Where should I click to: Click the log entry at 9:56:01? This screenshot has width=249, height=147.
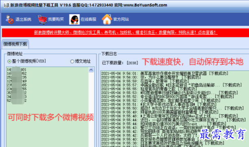point(165,73)
